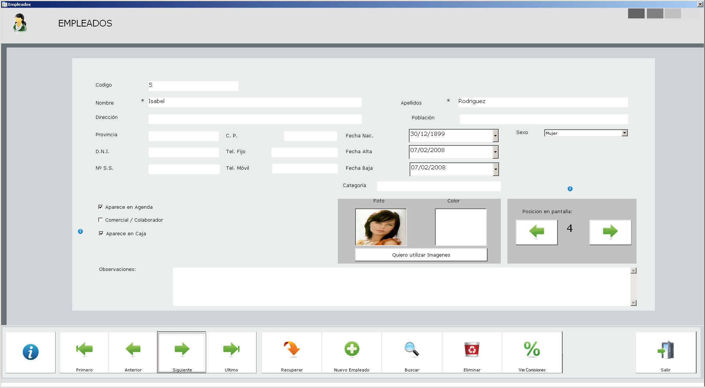This screenshot has height=388, width=705.
Task: Open Ver Comisiones percent icon
Action: click(x=532, y=352)
